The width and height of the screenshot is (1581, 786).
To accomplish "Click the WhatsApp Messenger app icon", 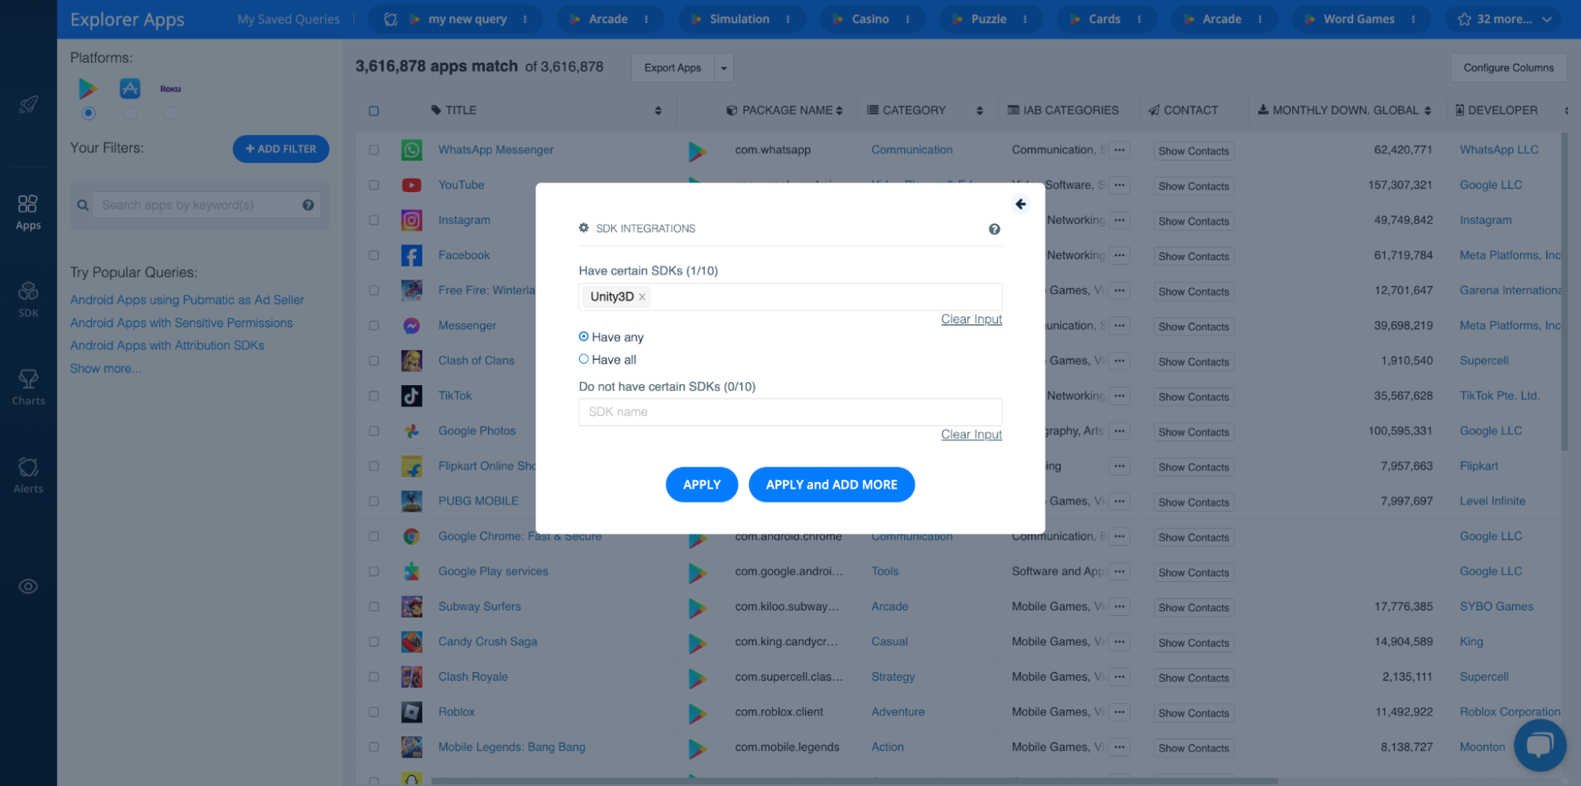I will (x=411, y=150).
